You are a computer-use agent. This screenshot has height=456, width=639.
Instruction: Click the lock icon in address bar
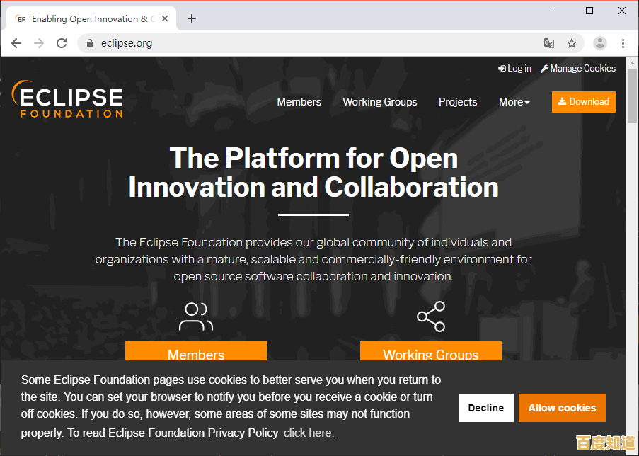(90, 43)
